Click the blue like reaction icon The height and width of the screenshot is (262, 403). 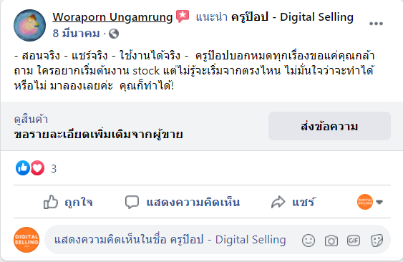pyautogui.click(x=23, y=168)
